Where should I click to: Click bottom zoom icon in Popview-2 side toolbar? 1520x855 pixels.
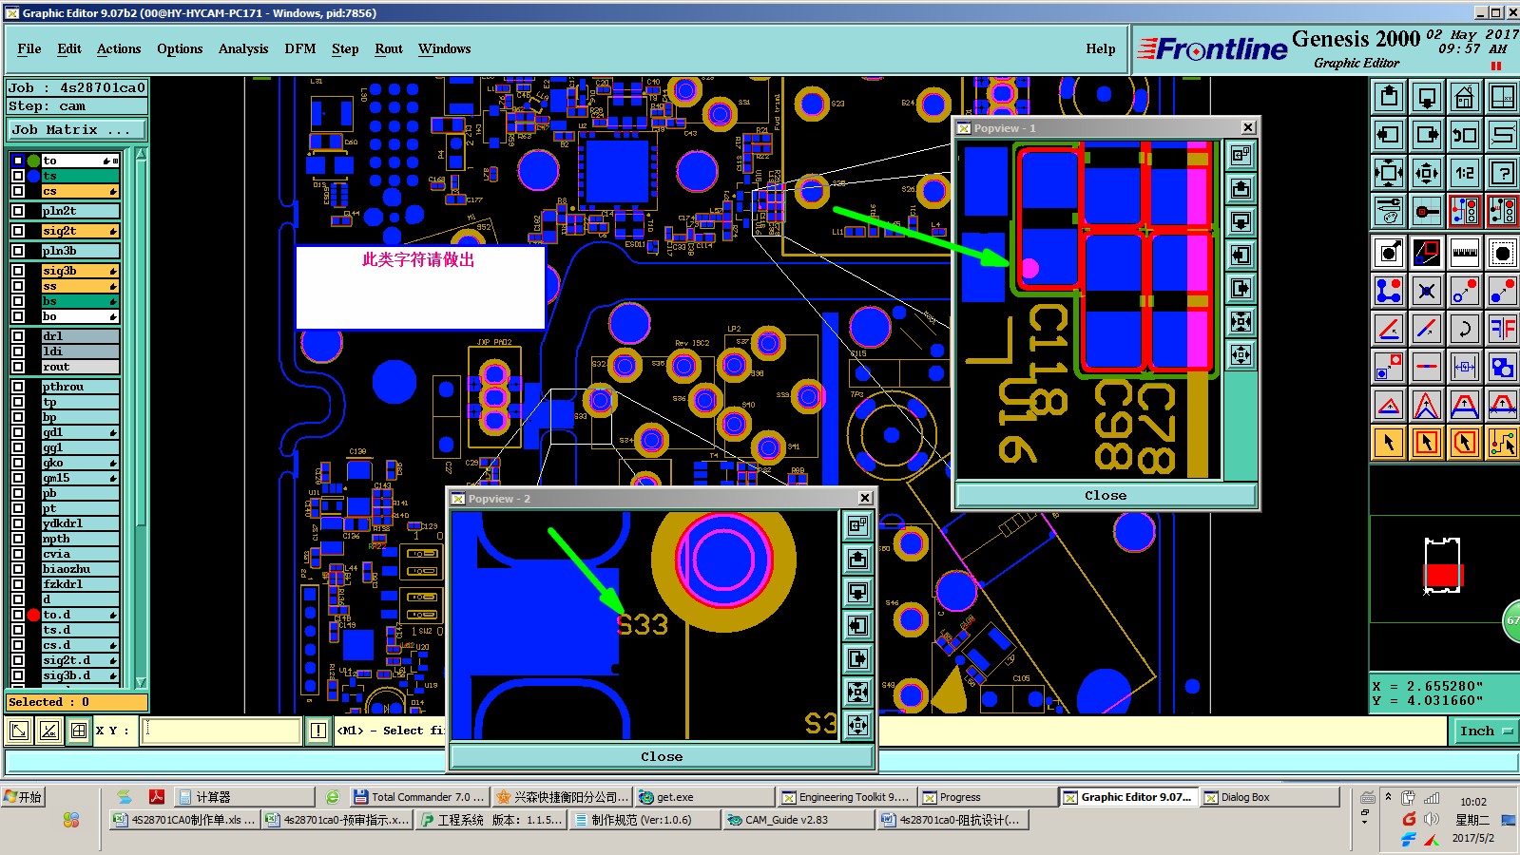pyautogui.click(x=857, y=726)
